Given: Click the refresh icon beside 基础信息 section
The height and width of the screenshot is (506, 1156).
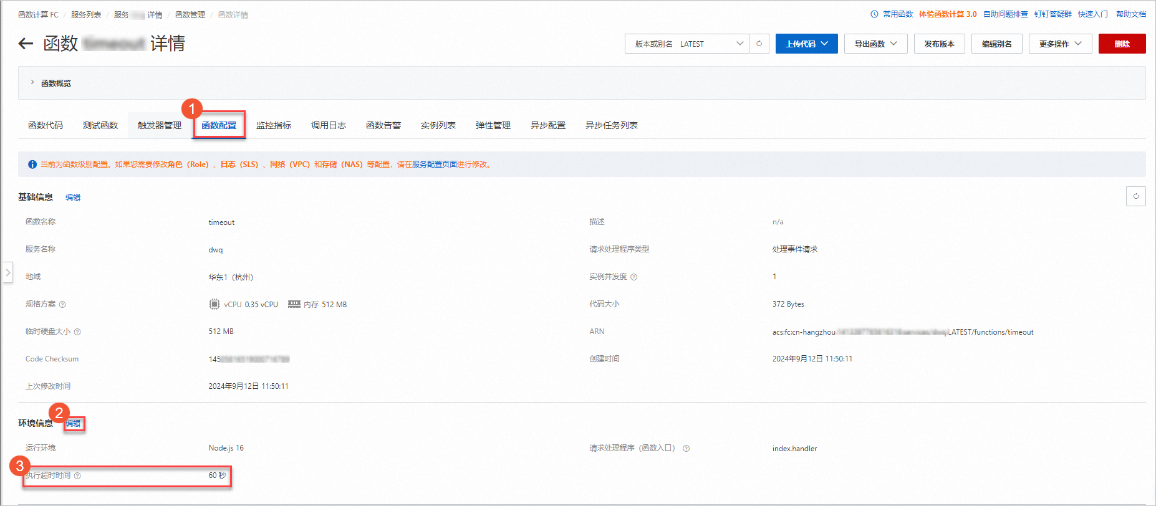Looking at the screenshot, I should 1135,196.
